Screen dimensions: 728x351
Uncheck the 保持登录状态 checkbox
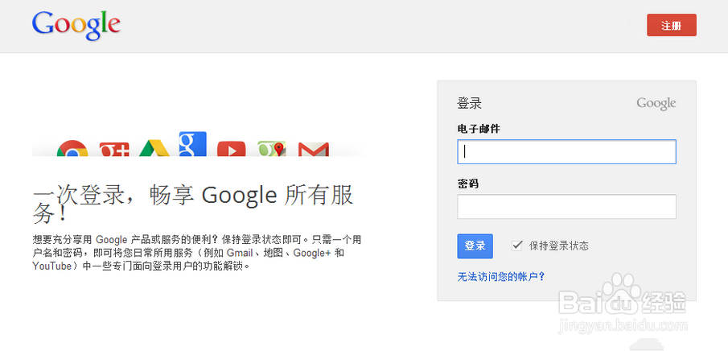[x=516, y=246]
